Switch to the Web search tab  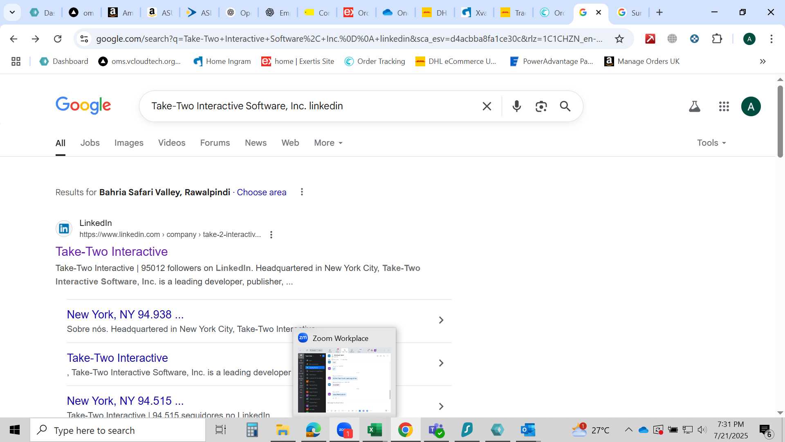tap(290, 143)
